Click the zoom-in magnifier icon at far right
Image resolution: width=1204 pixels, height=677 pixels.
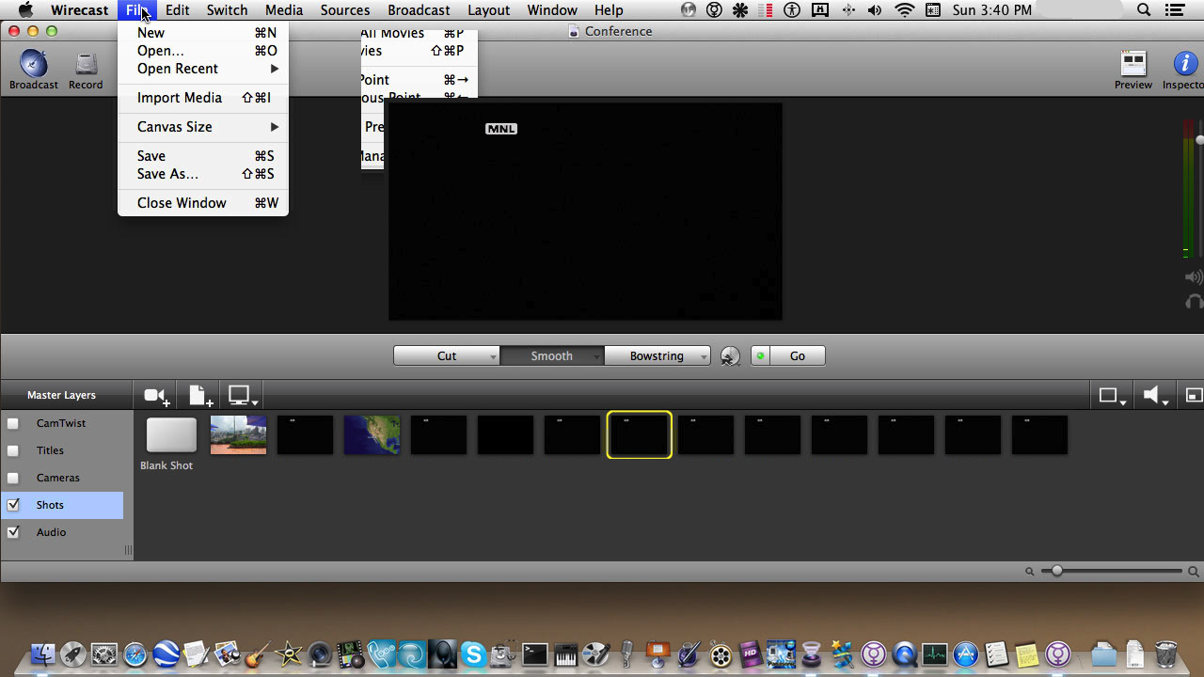(x=1194, y=571)
